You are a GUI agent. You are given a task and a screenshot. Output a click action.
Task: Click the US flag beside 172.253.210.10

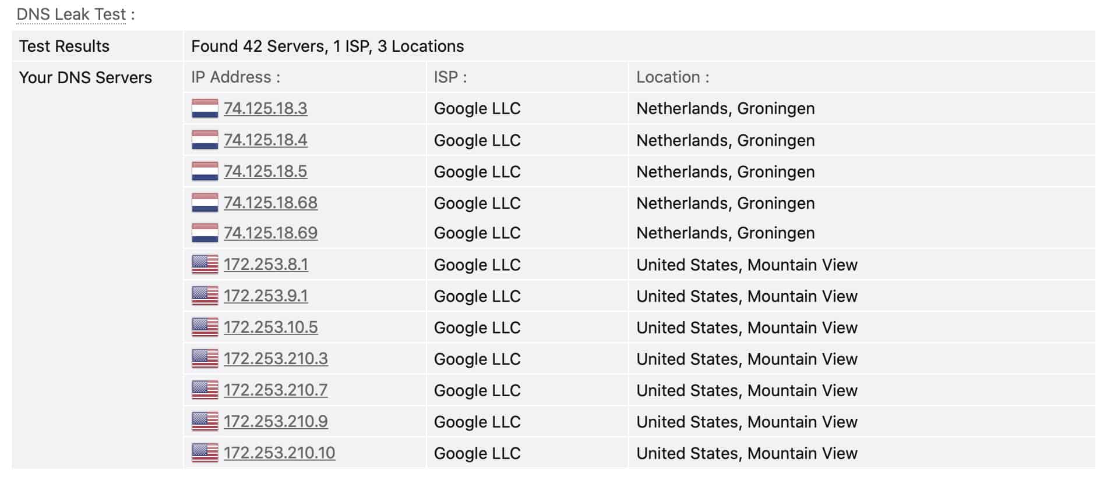[x=205, y=453]
